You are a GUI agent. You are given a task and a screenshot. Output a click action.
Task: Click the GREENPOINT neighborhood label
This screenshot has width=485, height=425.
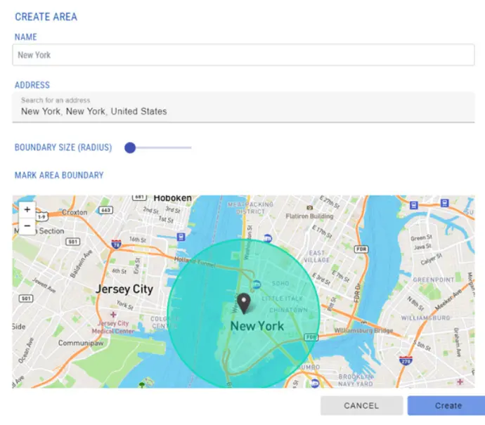coord(434,280)
